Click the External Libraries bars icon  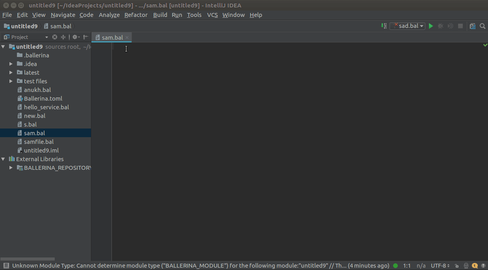12,159
